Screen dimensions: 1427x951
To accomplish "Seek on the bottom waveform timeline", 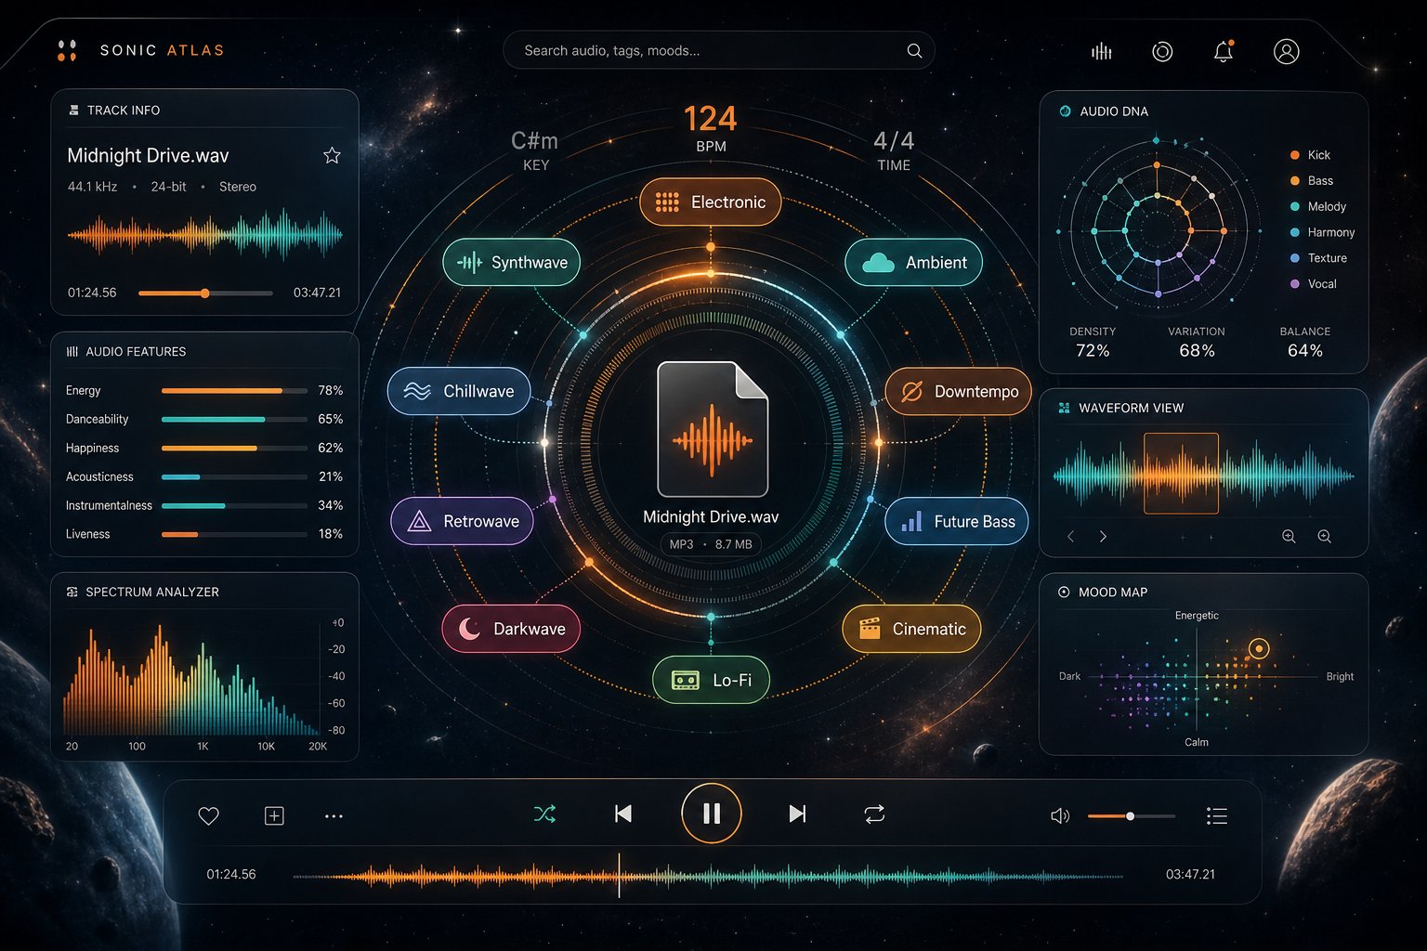I will [708, 875].
